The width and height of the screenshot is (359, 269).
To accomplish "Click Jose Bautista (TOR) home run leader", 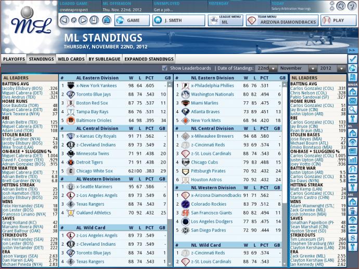I will coord(20,105).
